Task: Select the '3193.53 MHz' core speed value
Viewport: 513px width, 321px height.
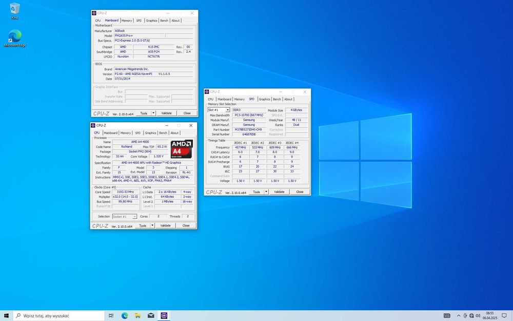Action: pos(126,192)
